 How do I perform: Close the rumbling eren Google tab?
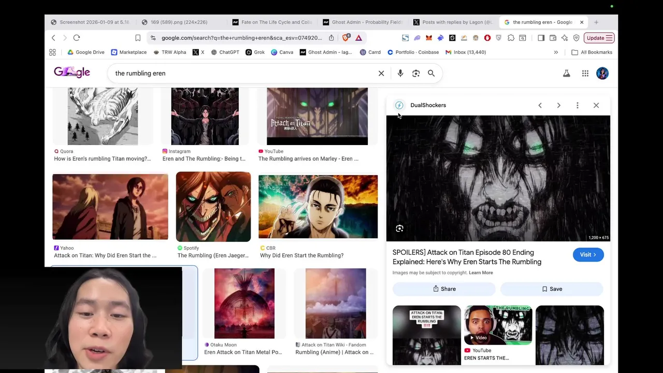582,22
